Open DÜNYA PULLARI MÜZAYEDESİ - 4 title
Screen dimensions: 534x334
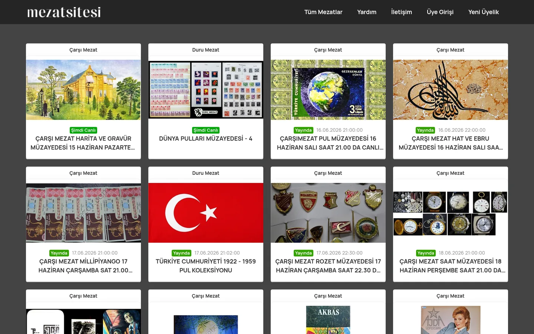point(206,138)
